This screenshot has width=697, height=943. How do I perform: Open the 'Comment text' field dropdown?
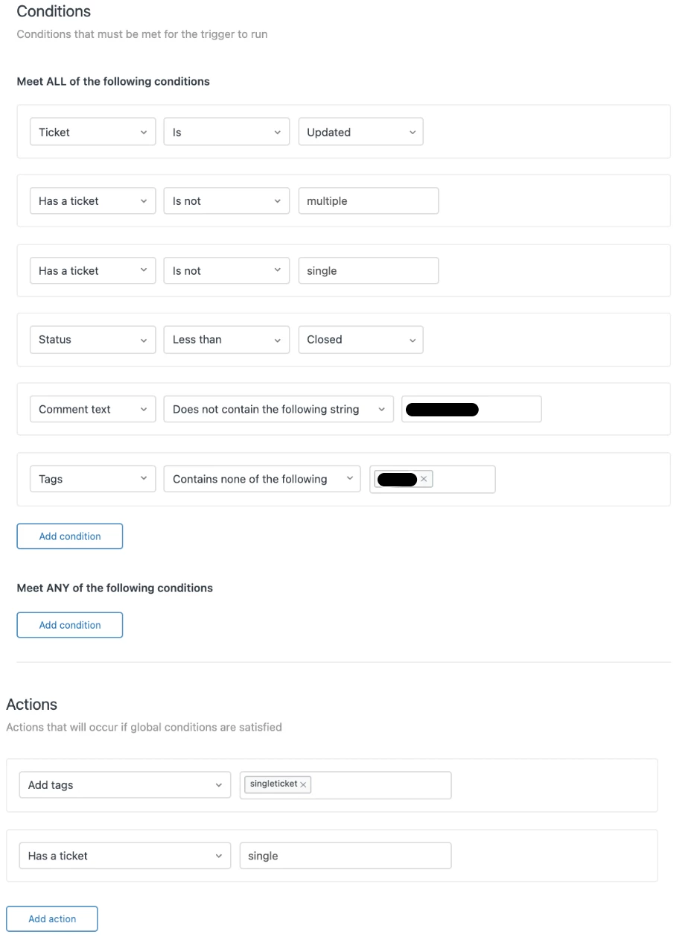coord(92,409)
